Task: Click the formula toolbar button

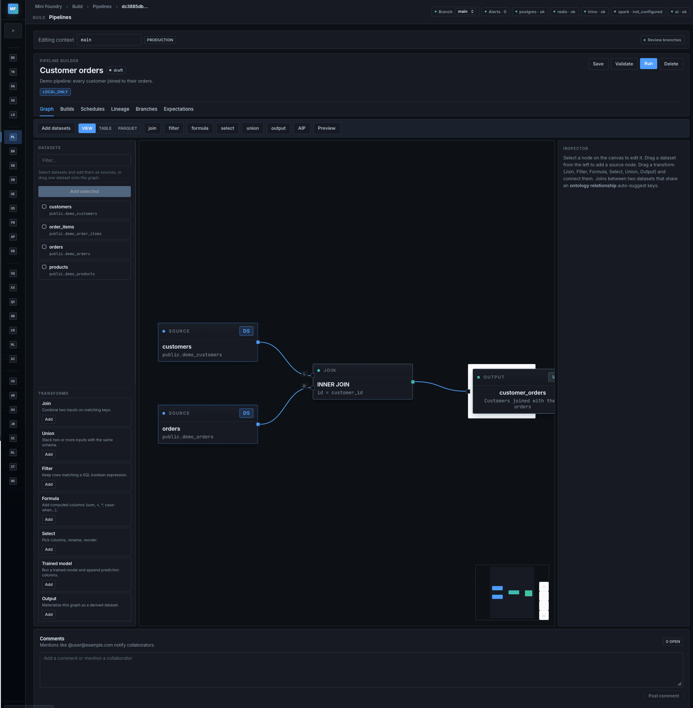Action: (x=200, y=128)
